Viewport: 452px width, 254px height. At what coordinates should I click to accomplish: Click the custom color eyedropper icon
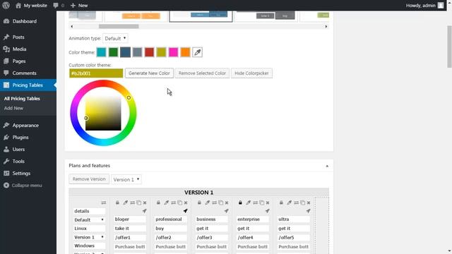click(x=197, y=52)
